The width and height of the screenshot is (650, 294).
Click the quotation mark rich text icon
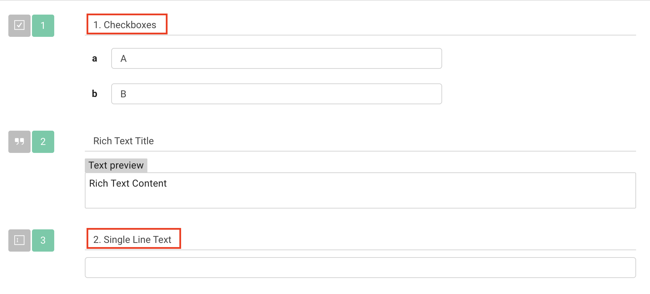point(19,141)
